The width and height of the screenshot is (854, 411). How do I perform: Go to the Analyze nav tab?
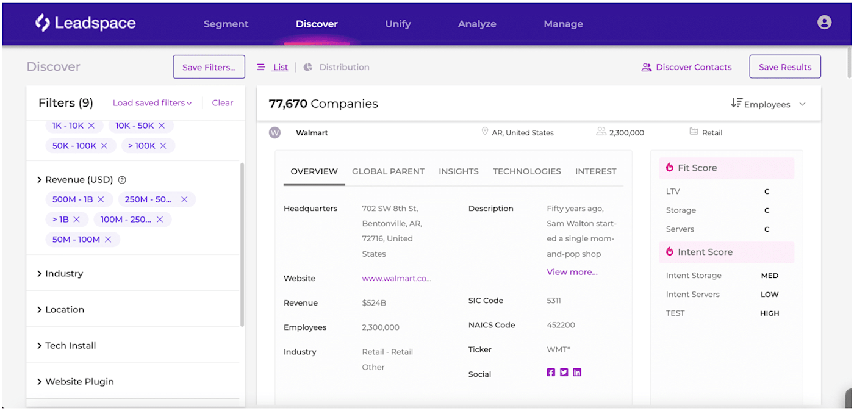[477, 24]
